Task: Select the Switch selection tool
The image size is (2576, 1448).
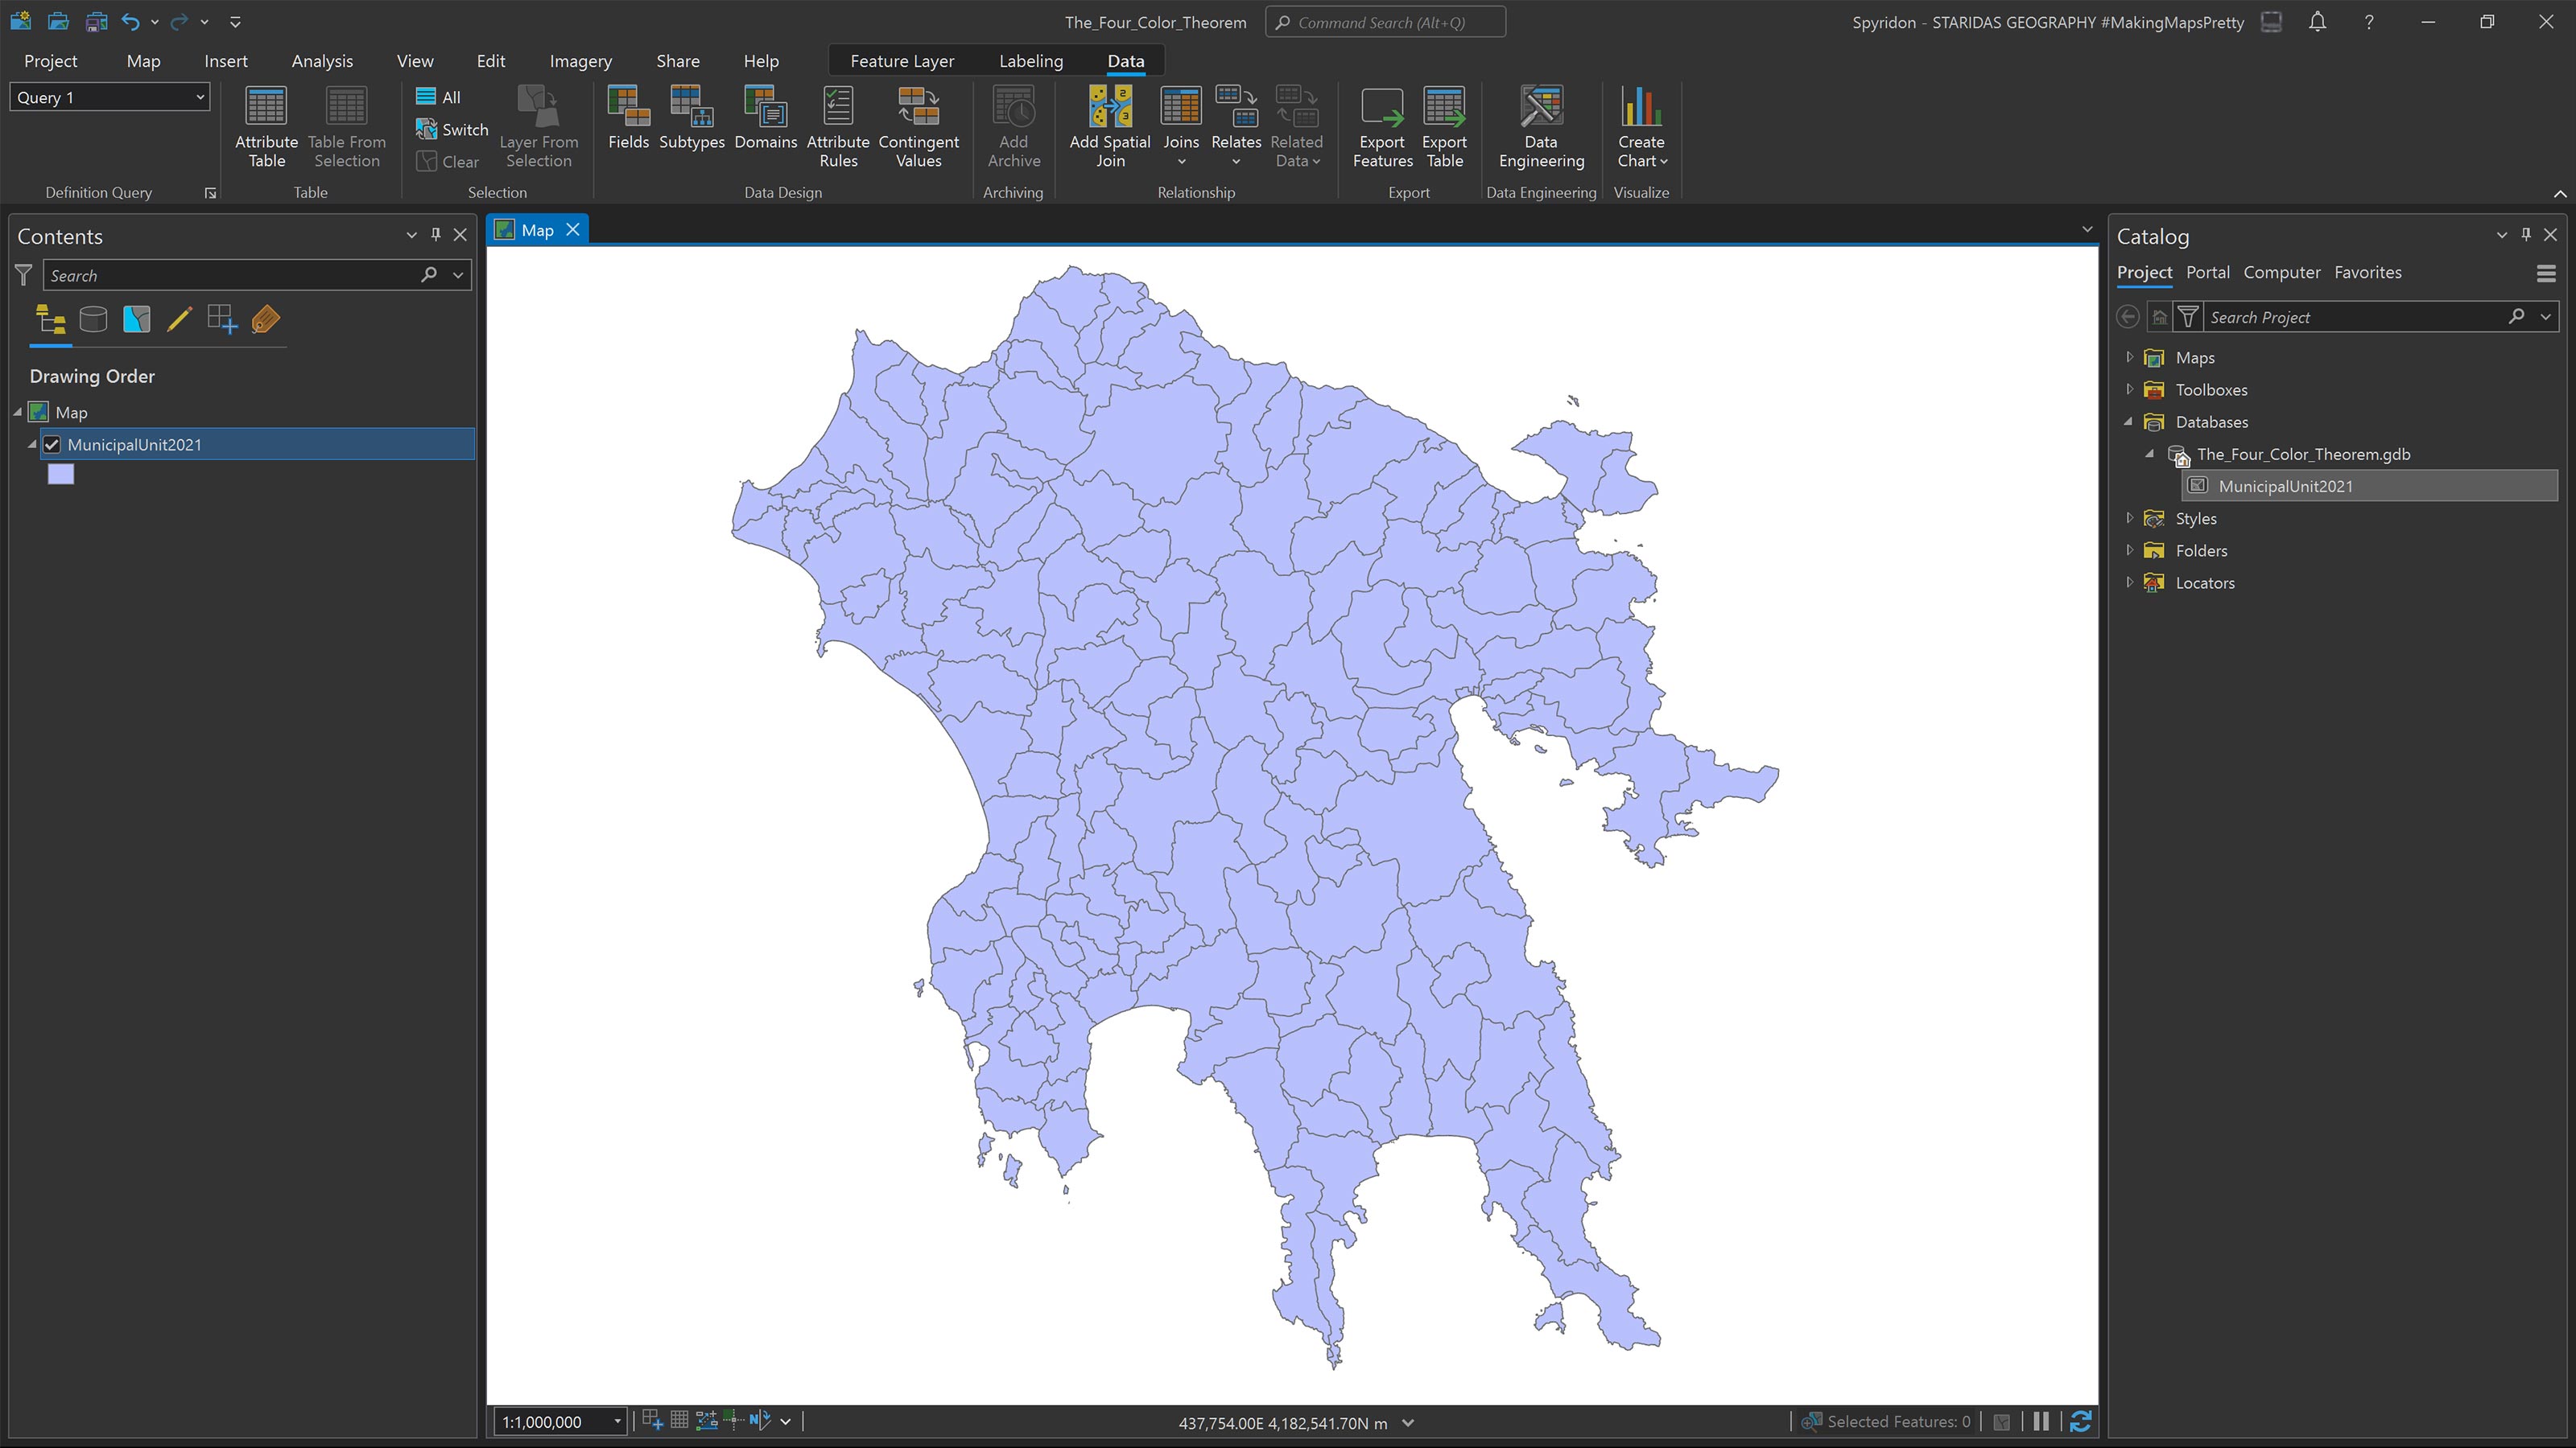Action: click(x=451, y=129)
